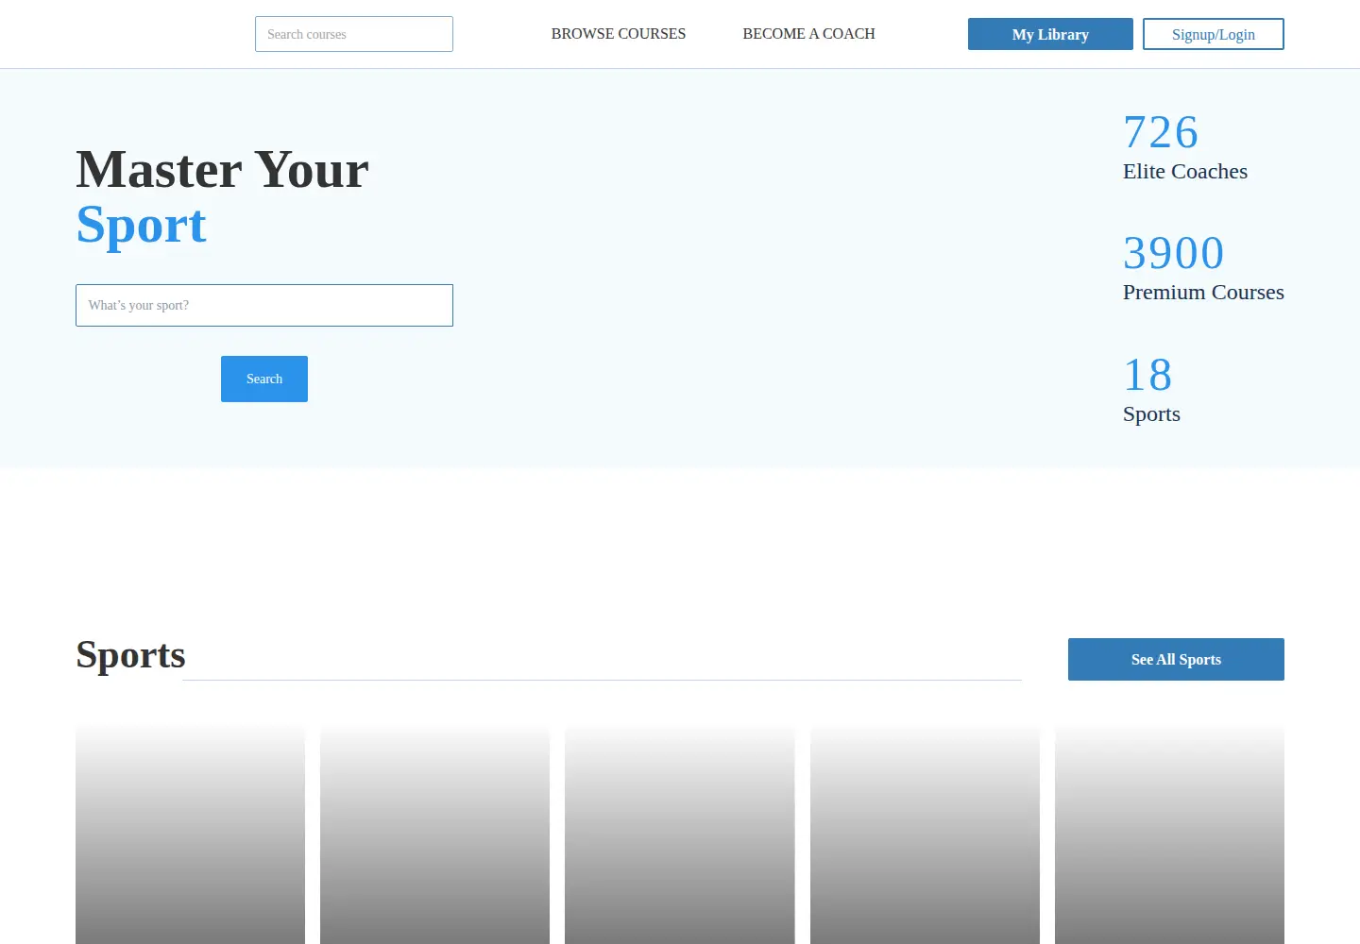Click the Sports label under 18
This screenshot has width=1360, height=944.
[x=1151, y=414]
